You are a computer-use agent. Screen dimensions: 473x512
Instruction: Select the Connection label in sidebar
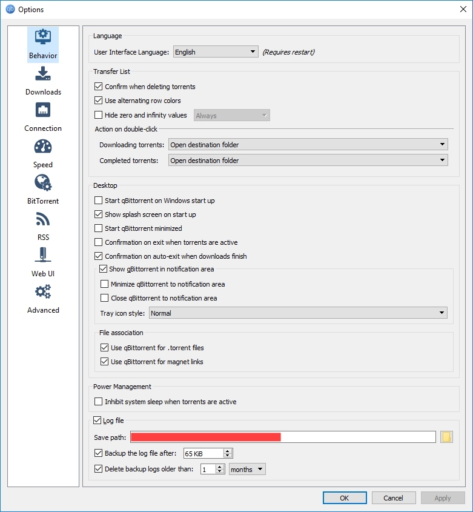(43, 128)
